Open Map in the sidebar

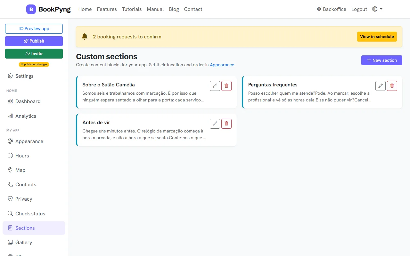[34, 170]
